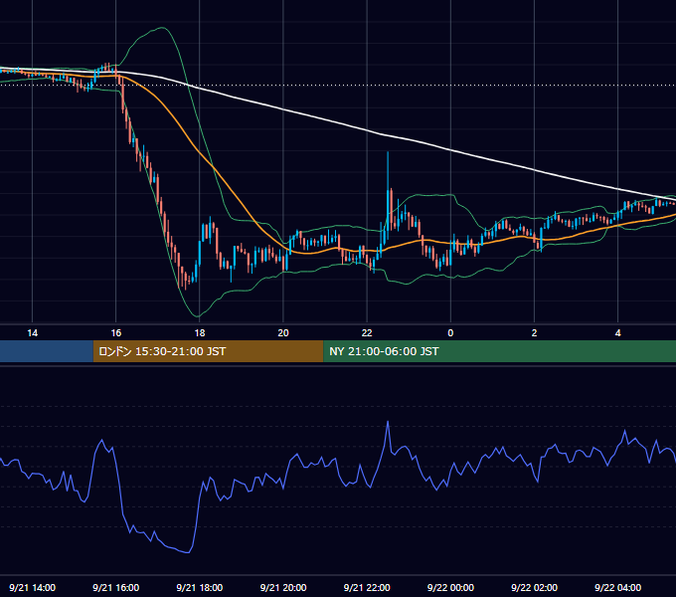676x597 pixels.
Task: Click the 18 hour axis label
Action: [200, 333]
